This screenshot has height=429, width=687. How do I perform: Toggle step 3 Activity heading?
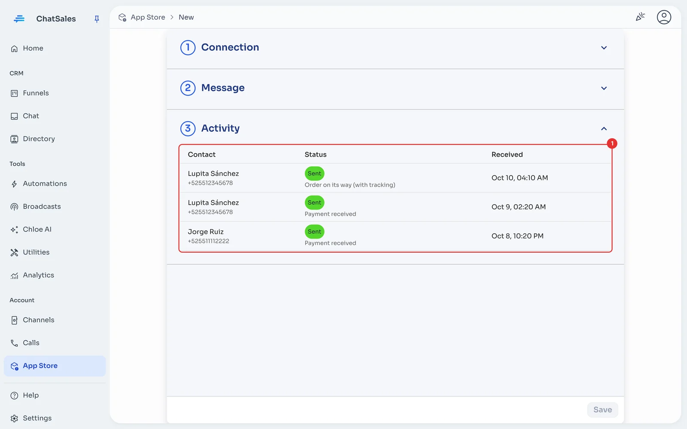click(x=220, y=128)
